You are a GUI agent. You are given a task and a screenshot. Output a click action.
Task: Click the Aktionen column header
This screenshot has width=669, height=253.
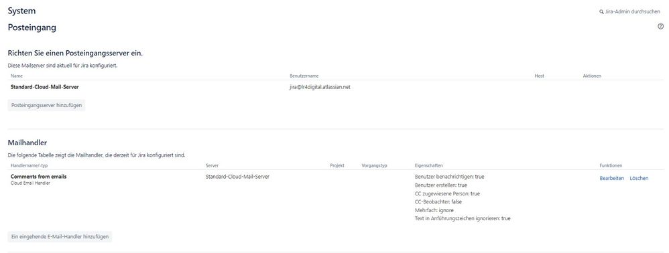point(592,76)
